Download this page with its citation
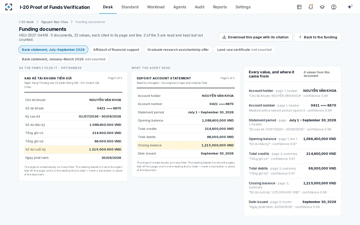 point(255,37)
